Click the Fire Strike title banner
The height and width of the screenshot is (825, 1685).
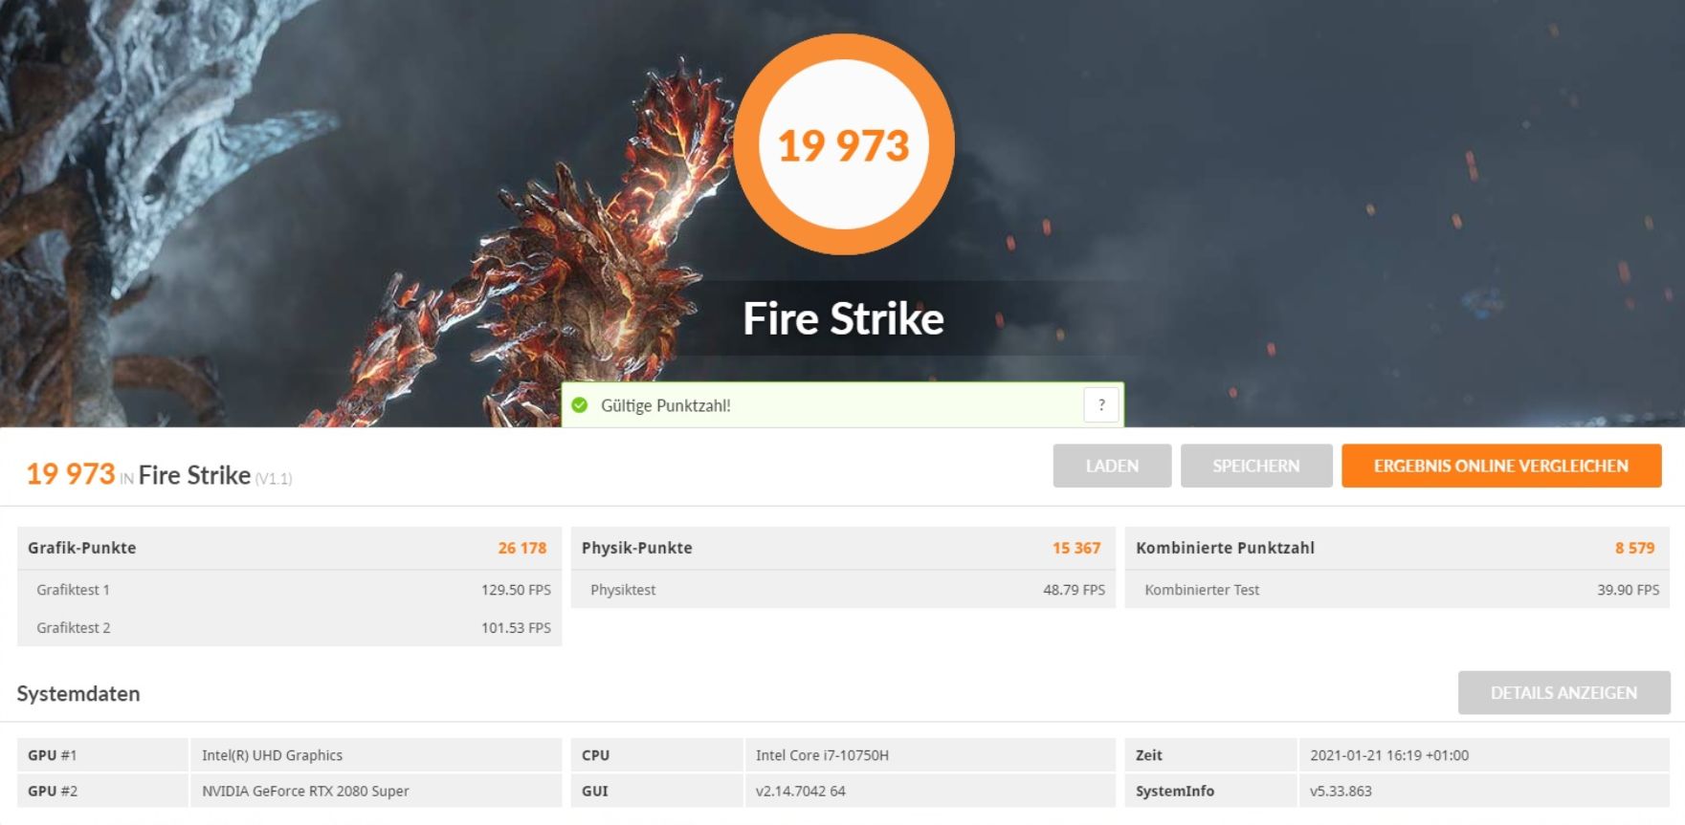tap(843, 318)
